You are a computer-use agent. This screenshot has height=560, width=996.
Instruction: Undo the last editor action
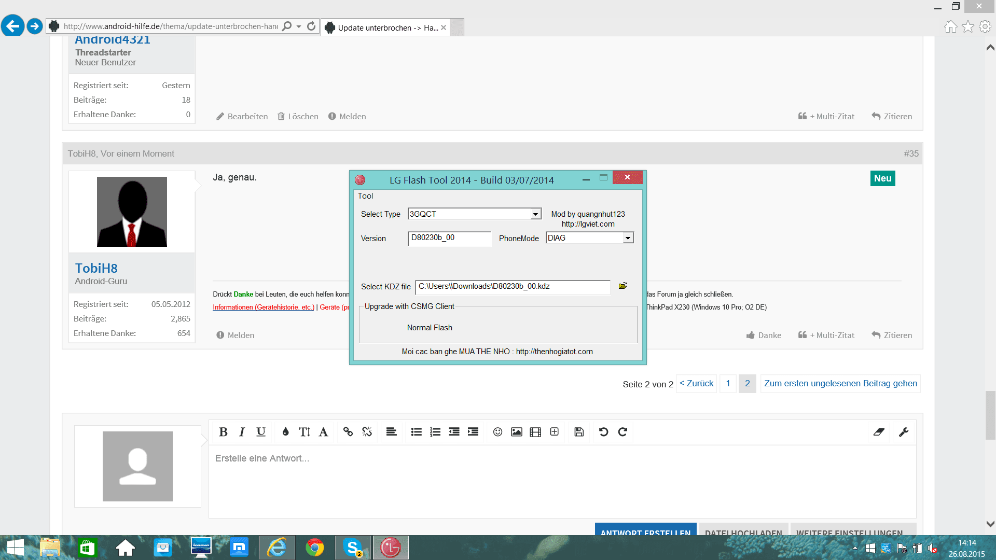[x=603, y=432]
